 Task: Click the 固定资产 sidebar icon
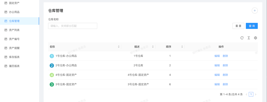pyautogui.click(x=6, y=3)
